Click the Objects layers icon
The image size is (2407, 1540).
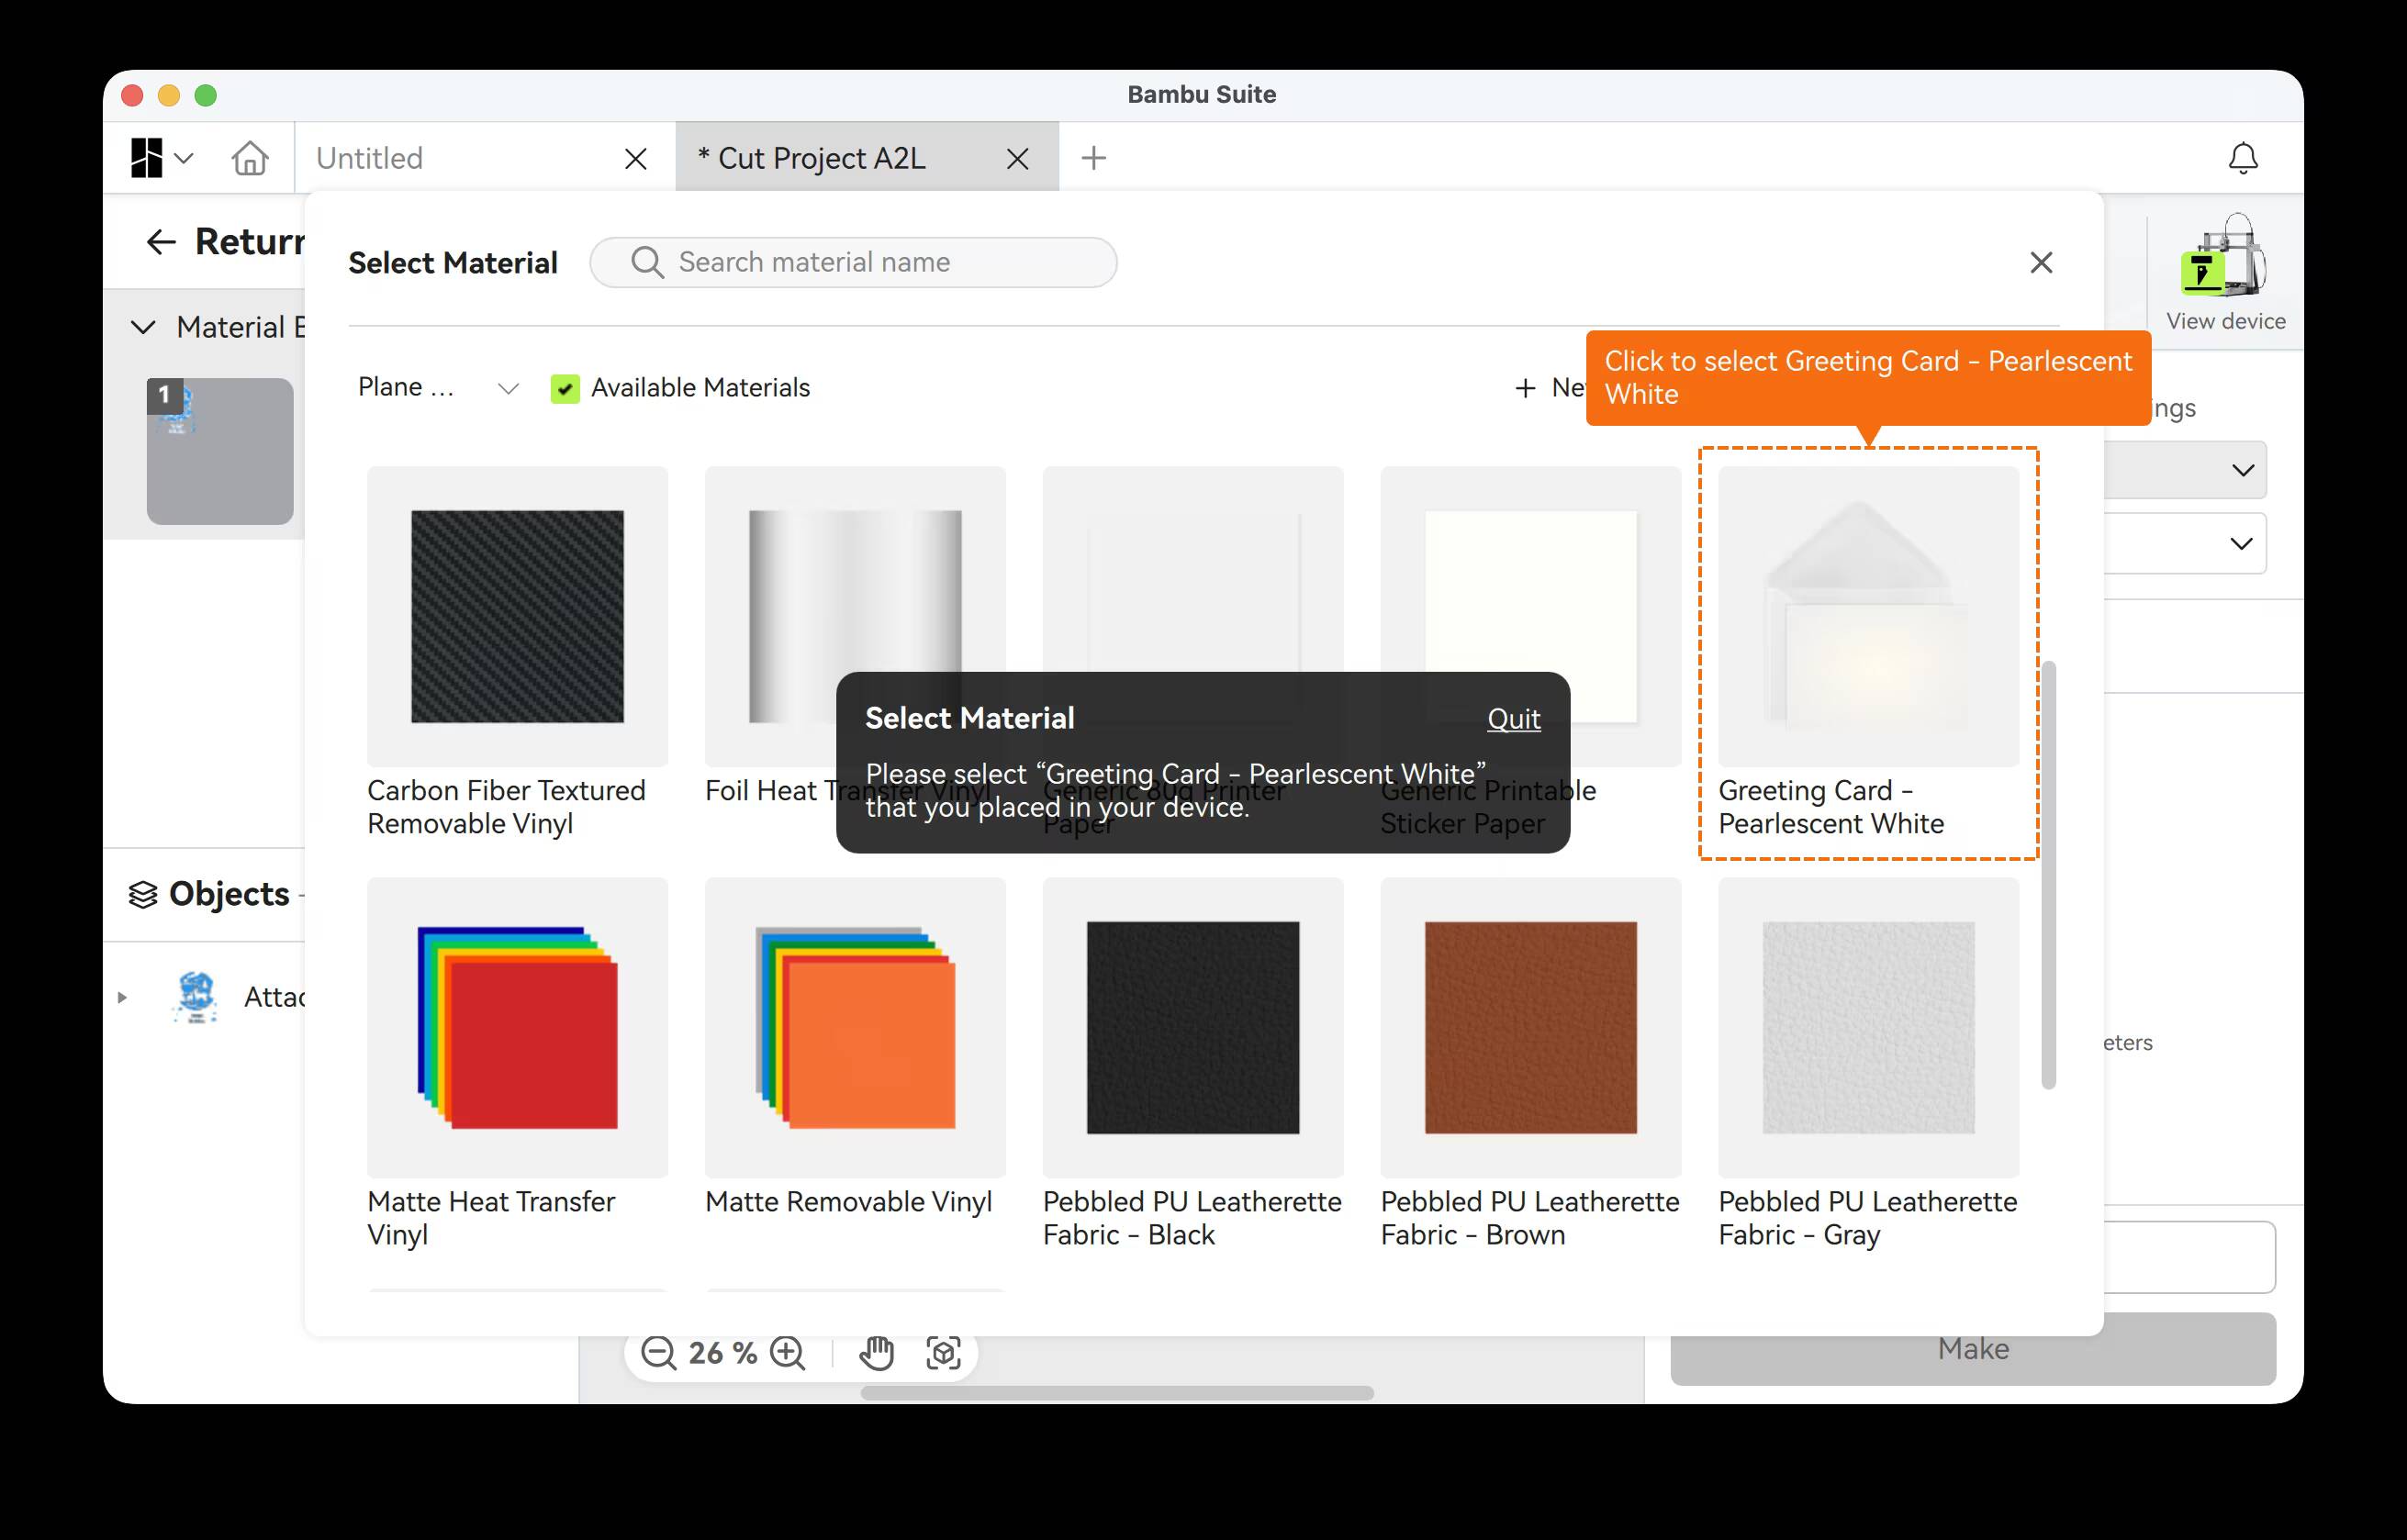coord(143,894)
